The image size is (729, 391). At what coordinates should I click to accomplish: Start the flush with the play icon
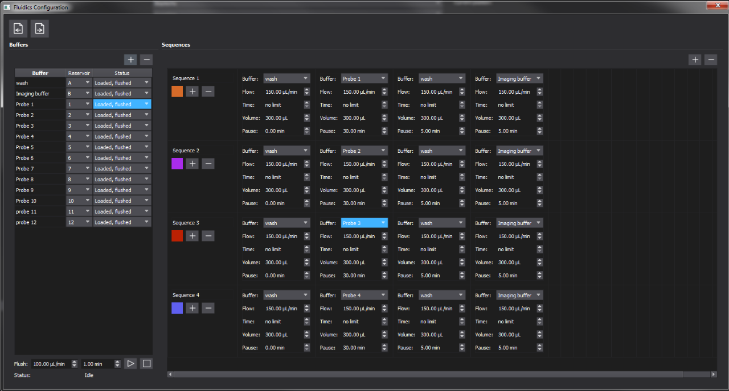130,363
